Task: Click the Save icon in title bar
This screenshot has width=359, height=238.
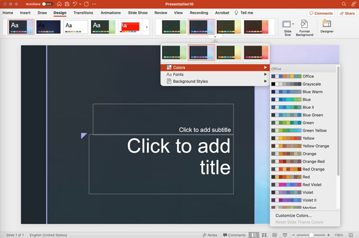Action: click(x=66, y=4)
